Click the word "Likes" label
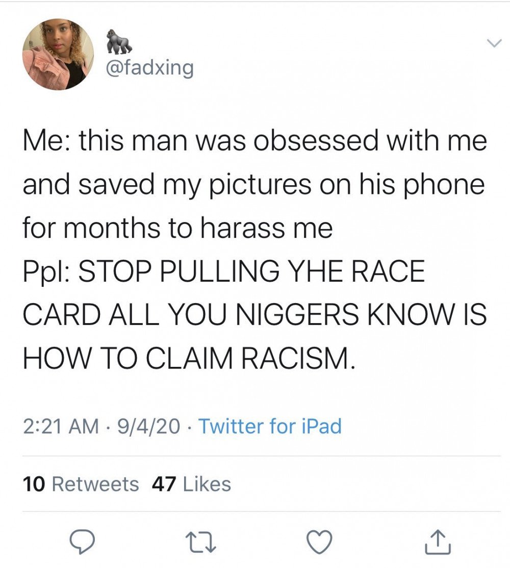 pyautogui.click(x=207, y=484)
